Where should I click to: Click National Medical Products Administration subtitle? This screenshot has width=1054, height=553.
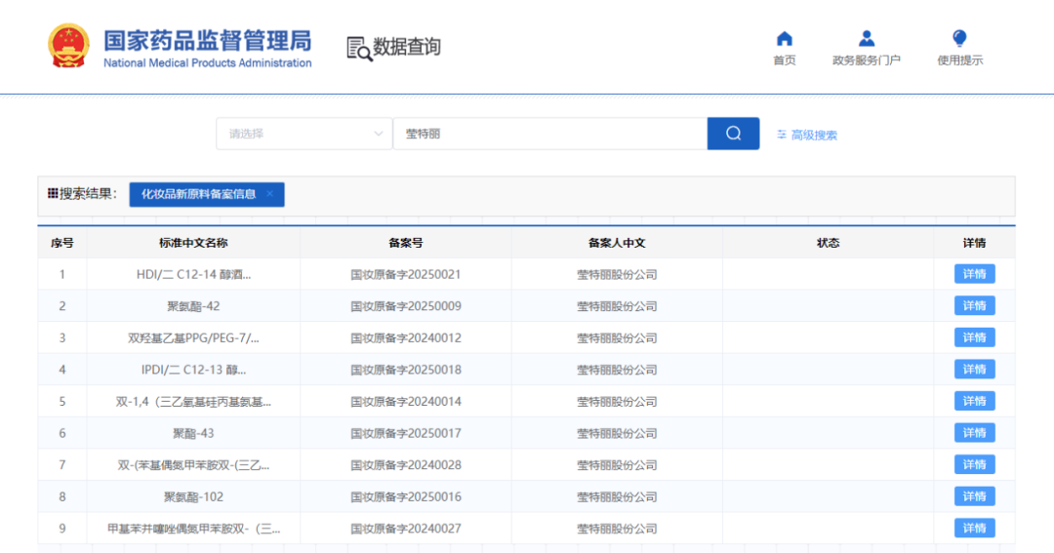pos(208,63)
